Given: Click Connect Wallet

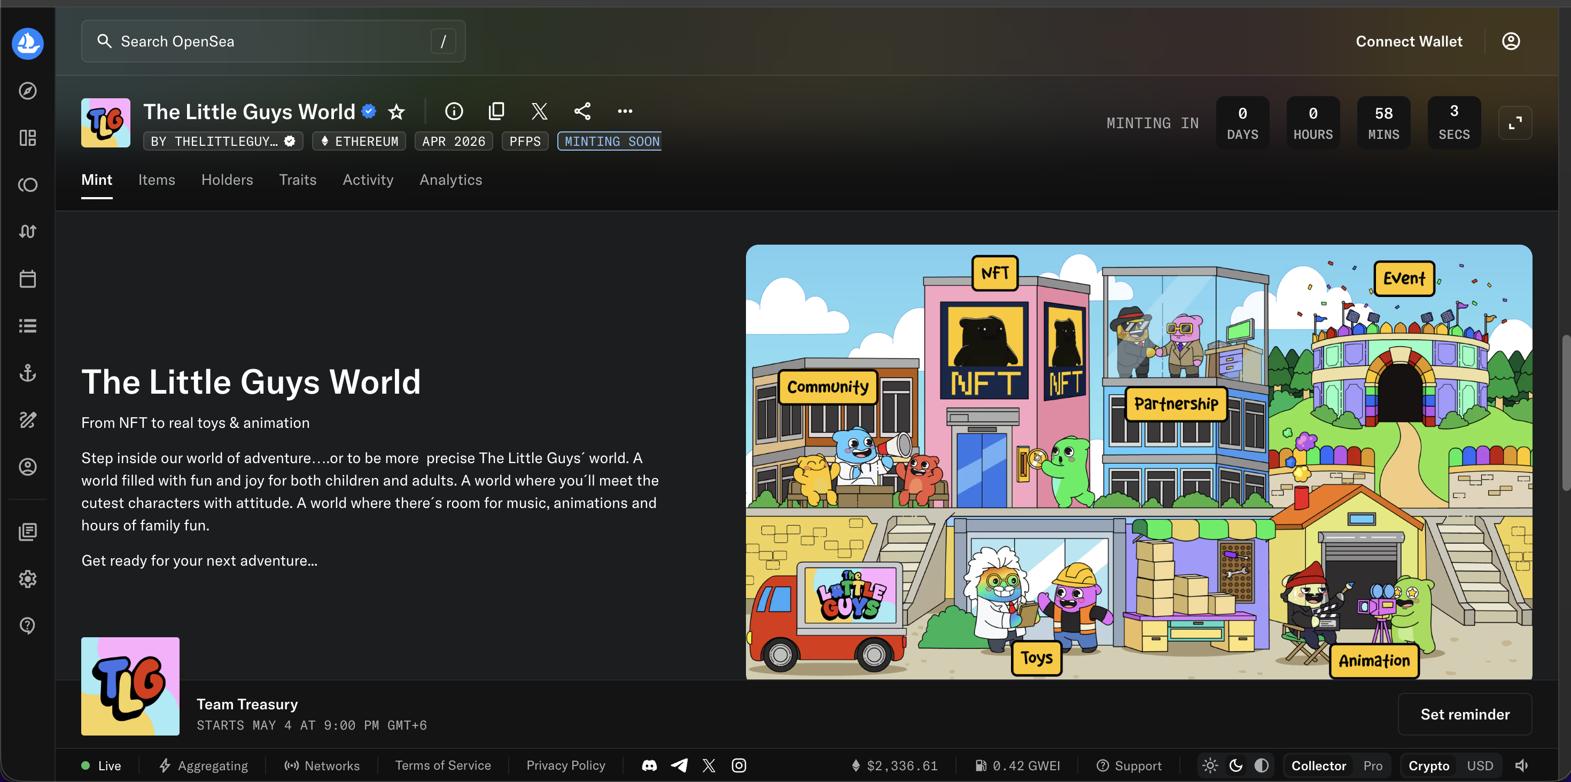Looking at the screenshot, I should (1409, 42).
